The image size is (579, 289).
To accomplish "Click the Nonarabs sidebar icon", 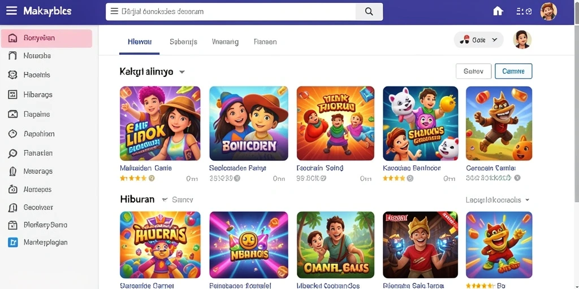I will coord(12,56).
